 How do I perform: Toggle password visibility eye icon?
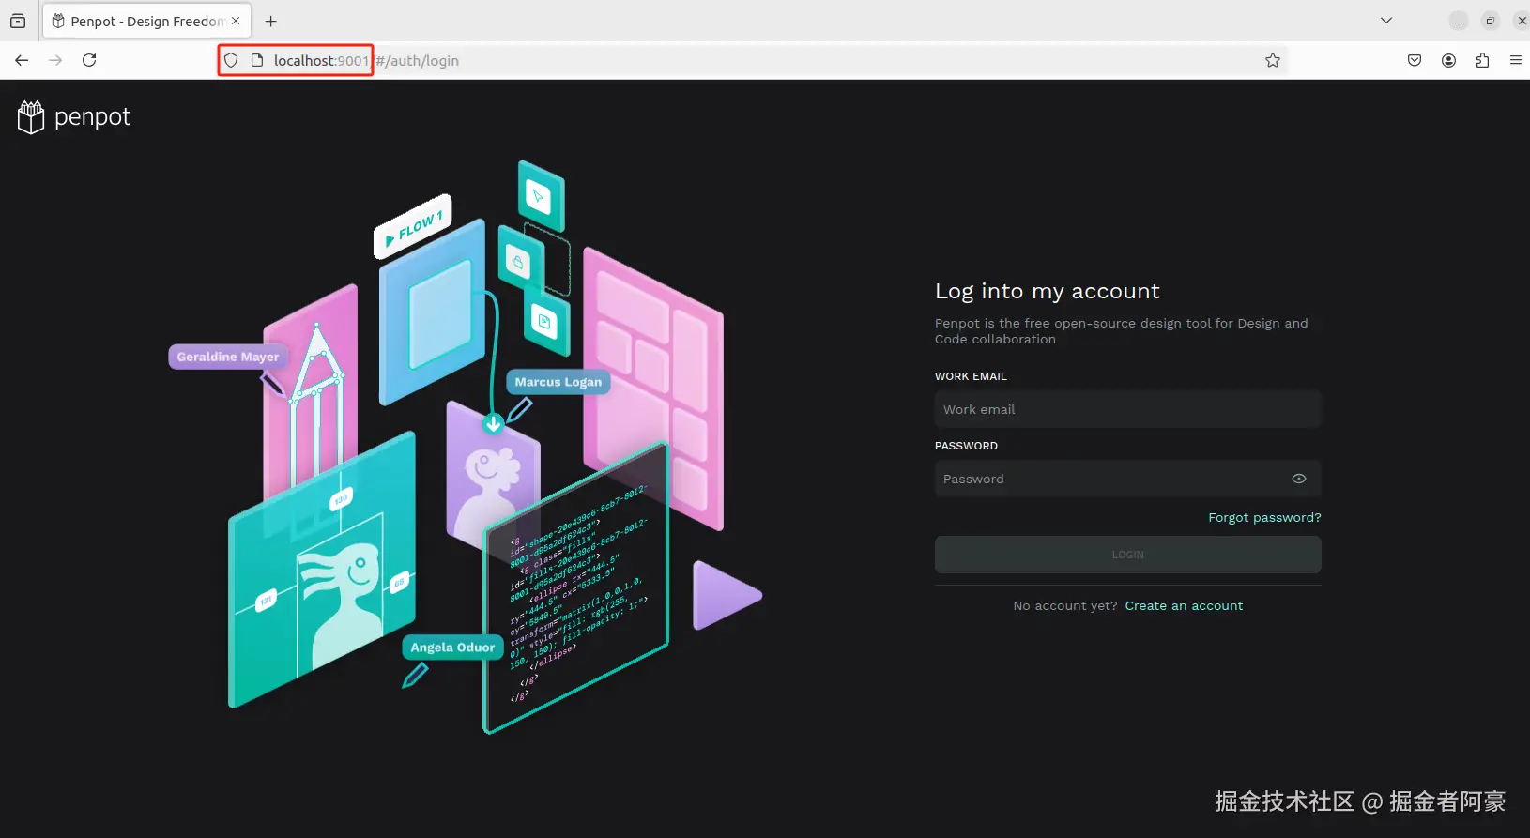[x=1299, y=479]
